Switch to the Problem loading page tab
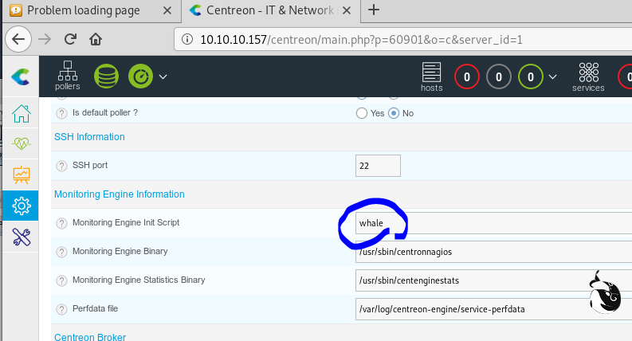 (82, 10)
